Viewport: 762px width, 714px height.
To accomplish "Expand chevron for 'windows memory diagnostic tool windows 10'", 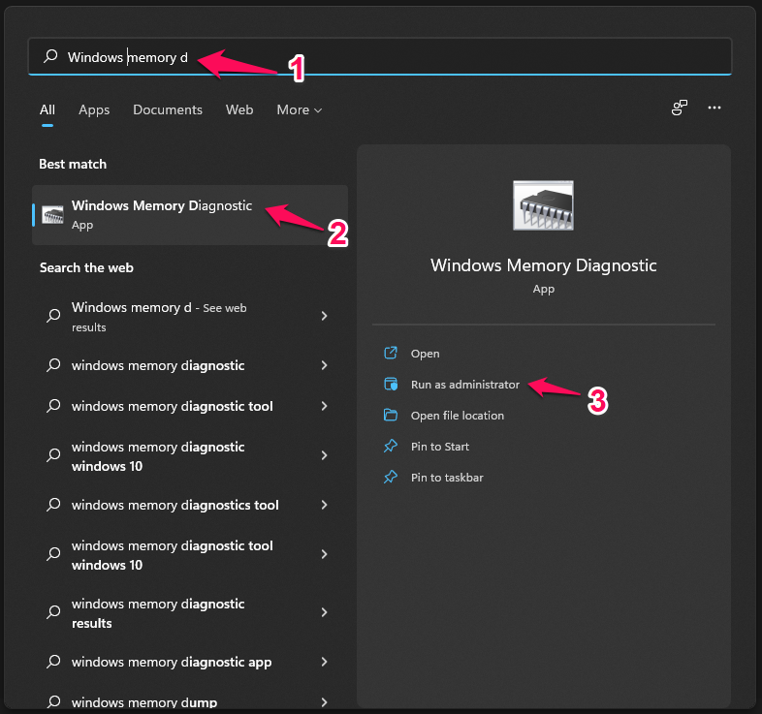I will click(324, 555).
